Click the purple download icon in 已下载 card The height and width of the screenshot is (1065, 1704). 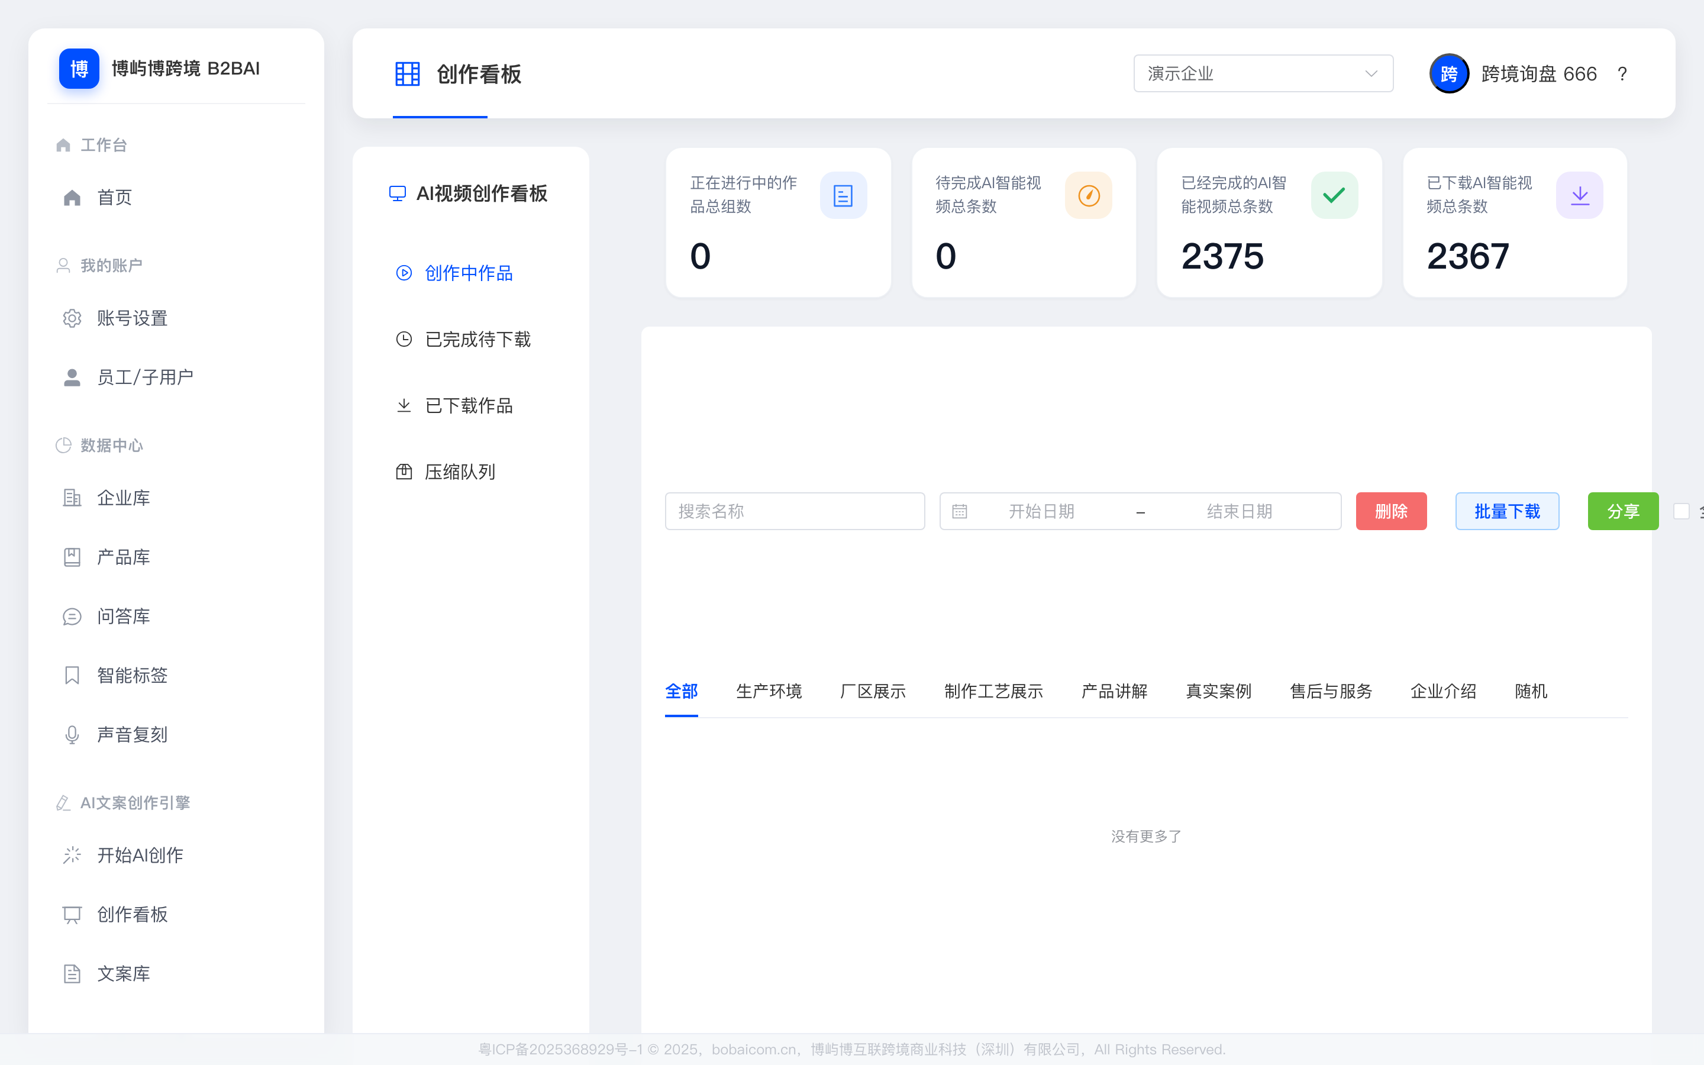point(1579,195)
